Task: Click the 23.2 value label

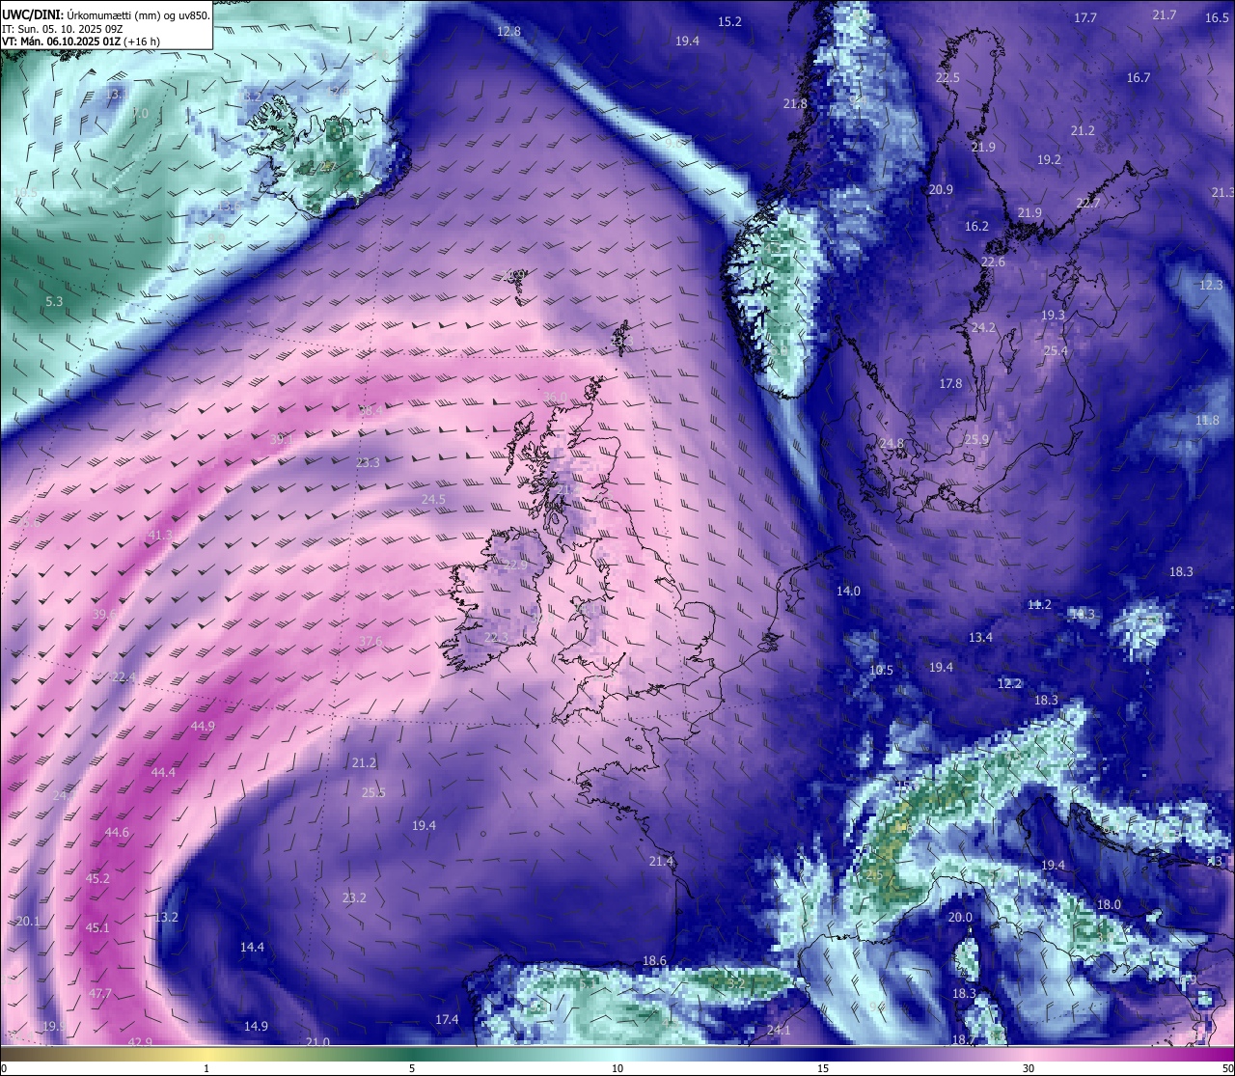Action: click(x=354, y=897)
